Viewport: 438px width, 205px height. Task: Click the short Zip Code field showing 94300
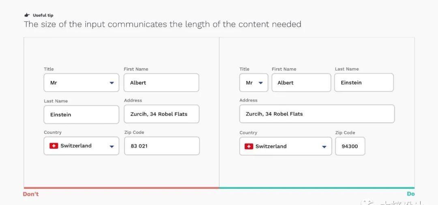(x=350, y=146)
